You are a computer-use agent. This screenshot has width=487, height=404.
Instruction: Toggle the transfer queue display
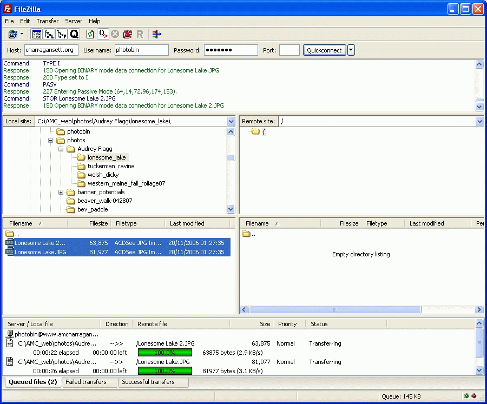pos(74,34)
